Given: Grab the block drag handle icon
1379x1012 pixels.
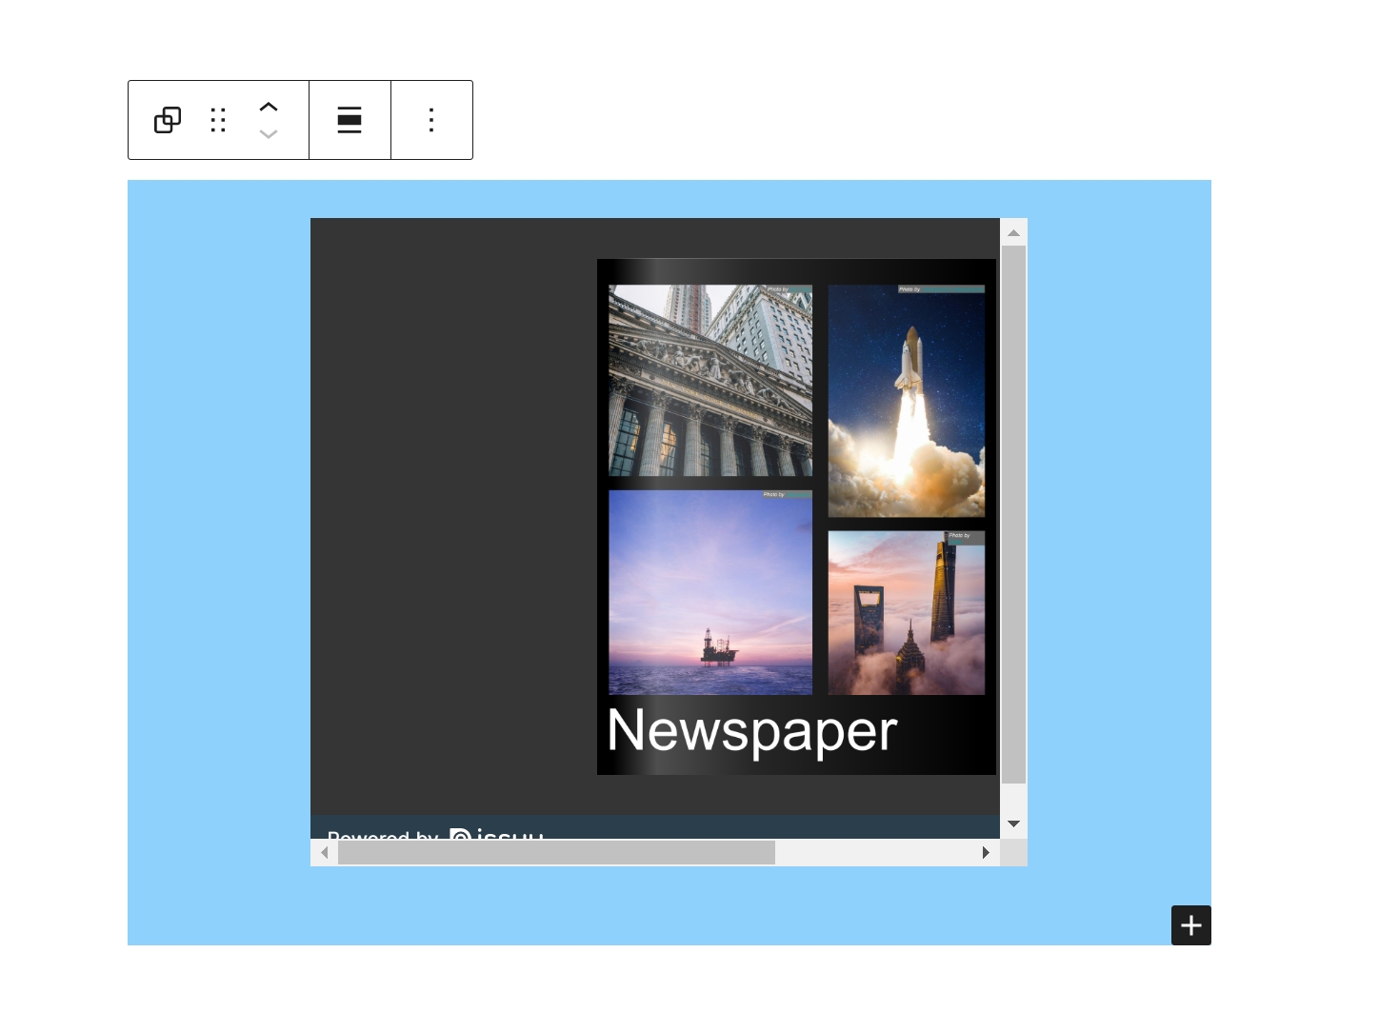Looking at the screenshot, I should click(x=217, y=120).
